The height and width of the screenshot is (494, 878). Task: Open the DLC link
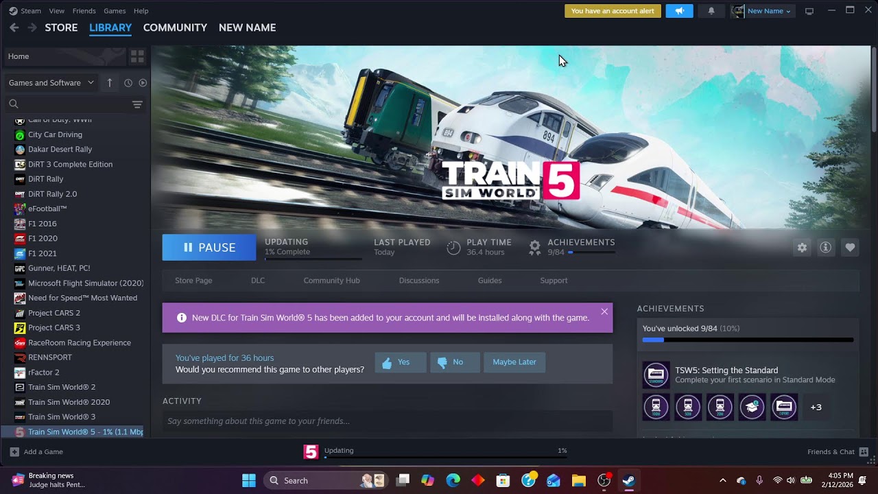click(258, 281)
